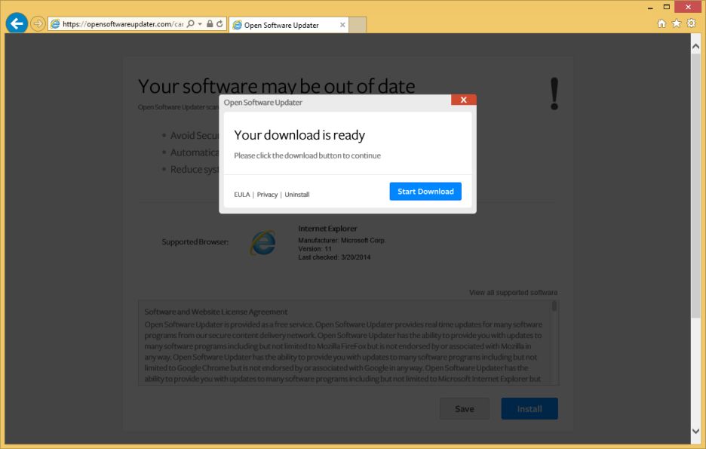This screenshot has width=706, height=449.
Task: Click the exclamation warning icon on page
Action: coord(554,94)
